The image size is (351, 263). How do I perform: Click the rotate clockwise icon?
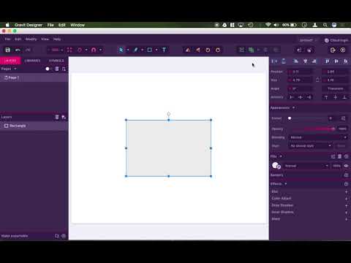[218, 50]
